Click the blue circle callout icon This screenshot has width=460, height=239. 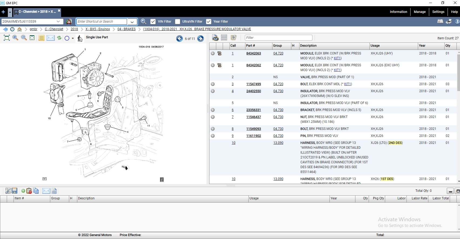click(67, 38)
